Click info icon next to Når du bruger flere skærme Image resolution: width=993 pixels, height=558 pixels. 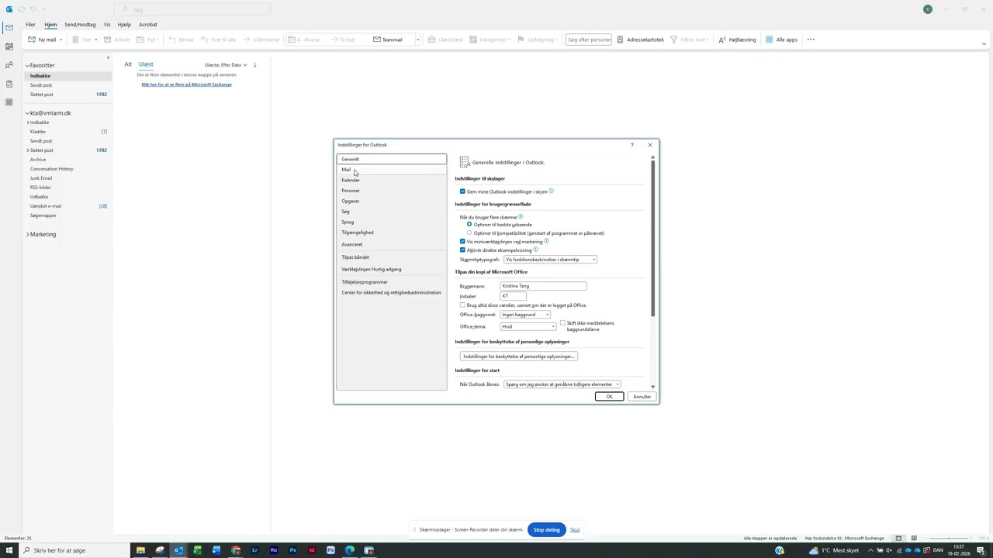click(521, 217)
